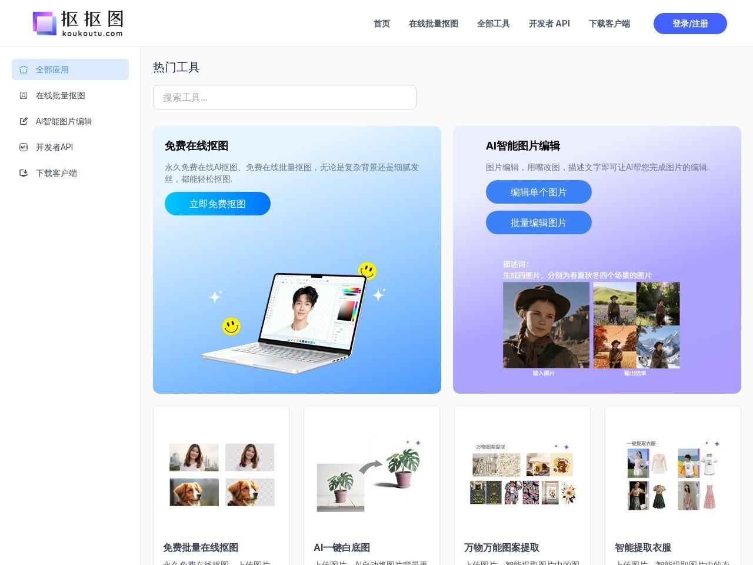The height and width of the screenshot is (565, 753).
Task: Click the AI智能图片编辑 edit icon
Action: (24, 121)
